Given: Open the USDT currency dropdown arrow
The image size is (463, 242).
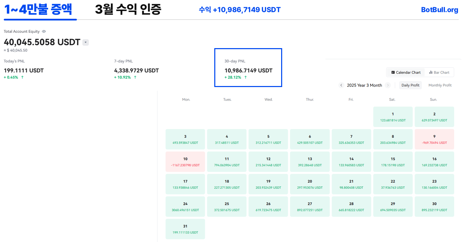Looking at the screenshot, I should point(86,42).
